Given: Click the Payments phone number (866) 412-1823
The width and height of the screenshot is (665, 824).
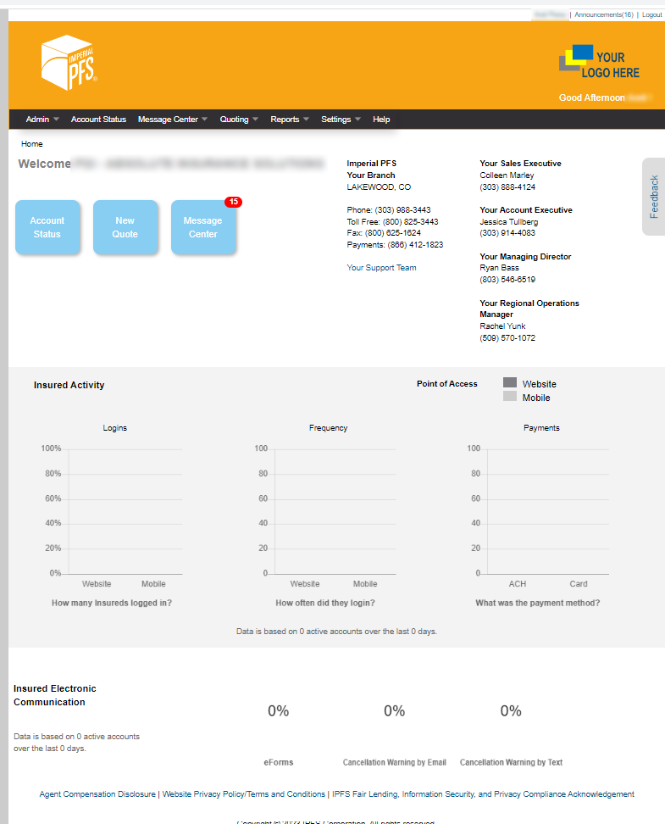Looking at the screenshot, I should tap(415, 244).
